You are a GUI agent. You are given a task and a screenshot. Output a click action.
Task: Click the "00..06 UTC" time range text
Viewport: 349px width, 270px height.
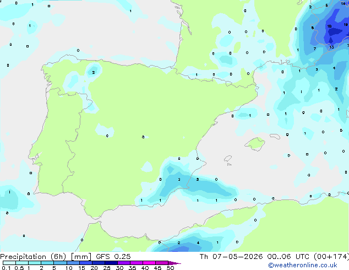point(288,257)
